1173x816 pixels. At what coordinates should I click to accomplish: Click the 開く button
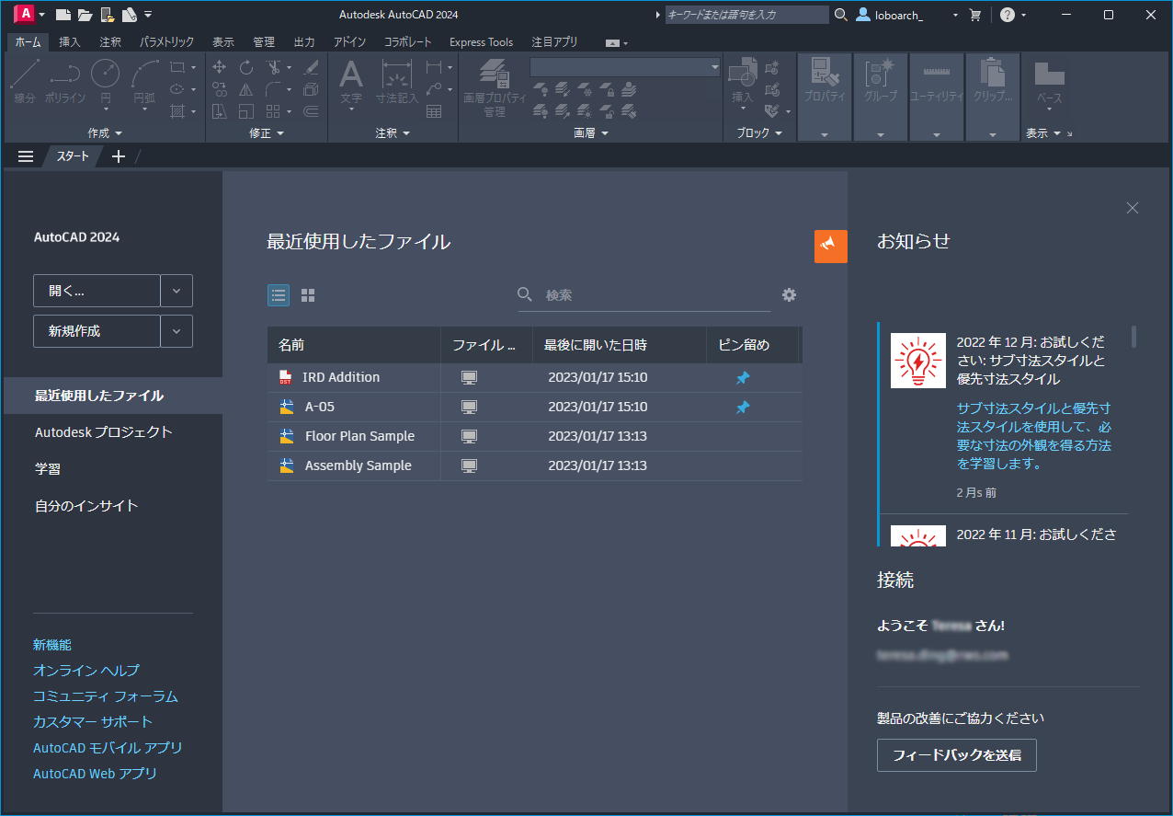97,291
